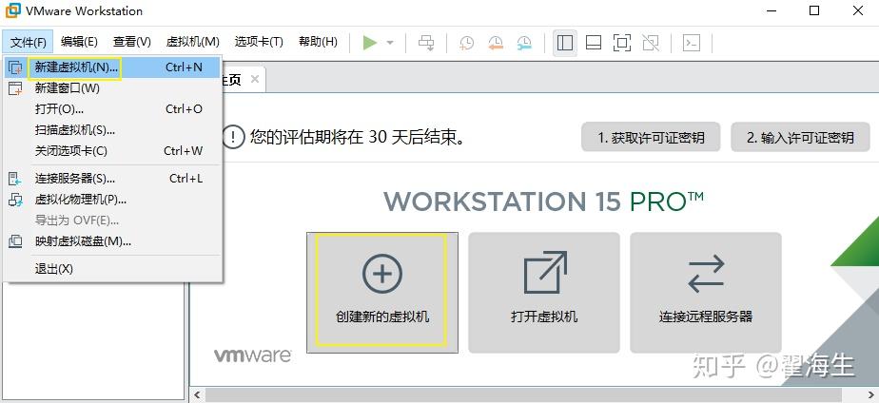The width and height of the screenshot is (879, 403).
Task: Click the 1. 获取许可证密钥 button
Action: tap(651, 137)
